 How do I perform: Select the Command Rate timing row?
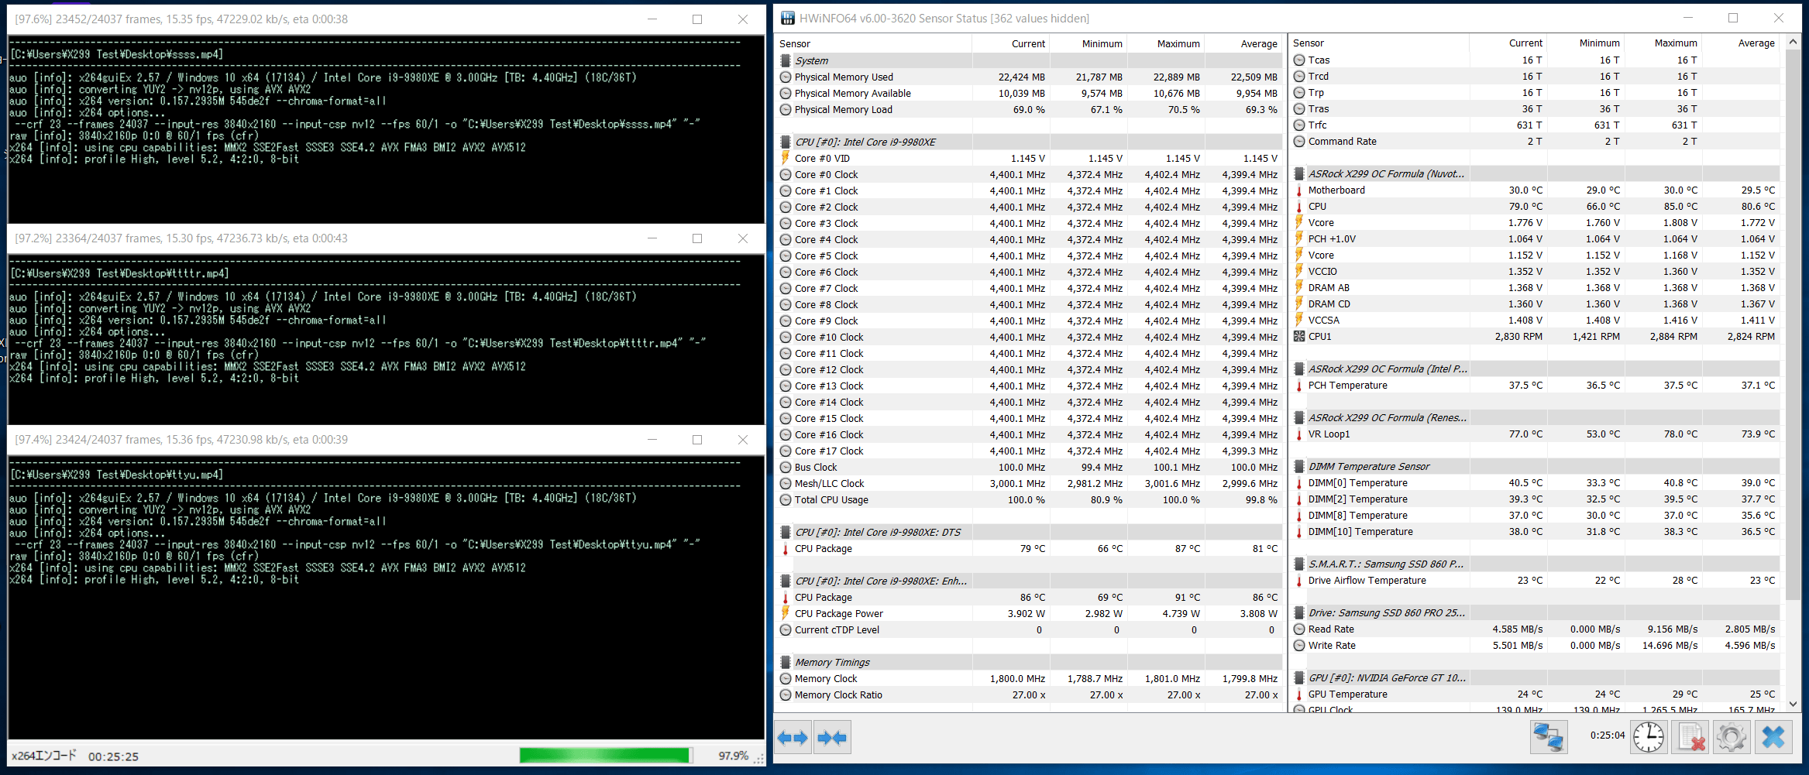tap(1535, 141)
